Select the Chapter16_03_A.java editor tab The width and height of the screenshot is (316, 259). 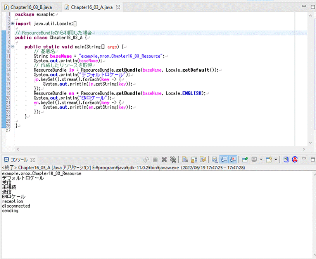click(x=92, y=7)
